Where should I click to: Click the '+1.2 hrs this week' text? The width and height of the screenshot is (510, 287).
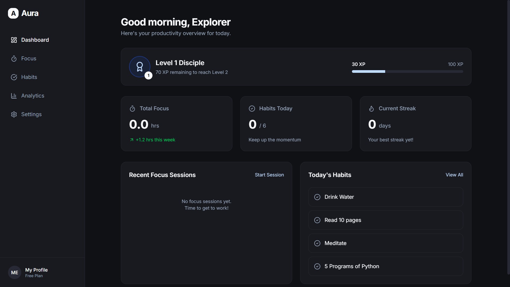[155, 140]
